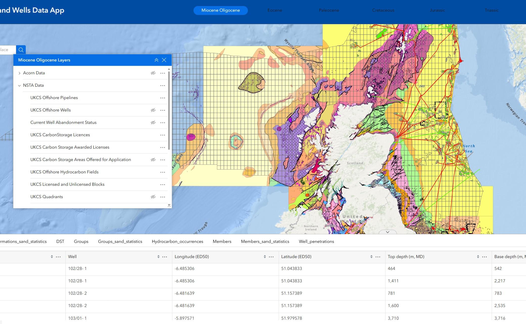This screenshot has width=526, height=324.
Task: Switch to the Eocene tab
Action: click(275, 10)
